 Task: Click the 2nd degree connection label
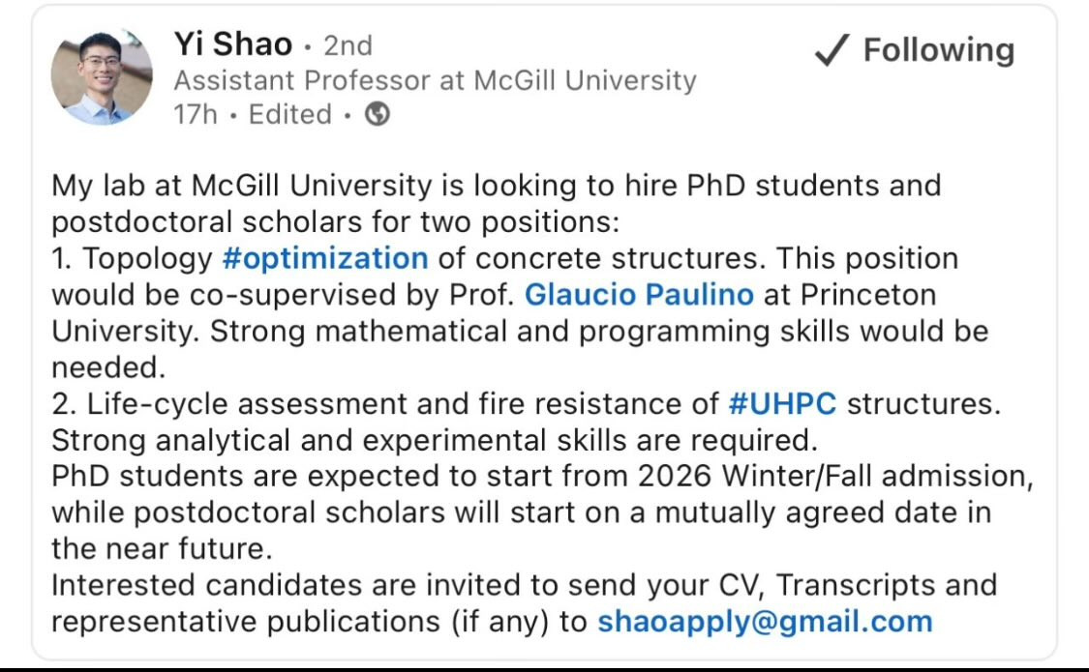[x=348, y=45]
